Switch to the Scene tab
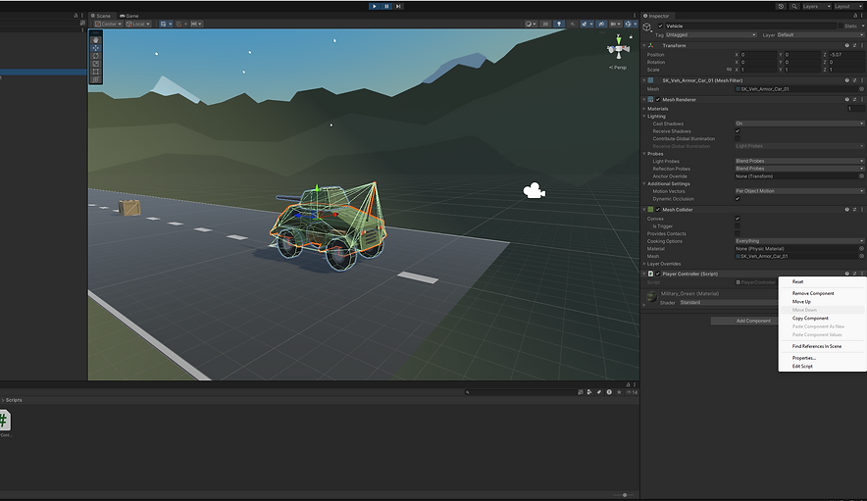The width and height of the screenshot is (867, 501). [x=101, y=16]
